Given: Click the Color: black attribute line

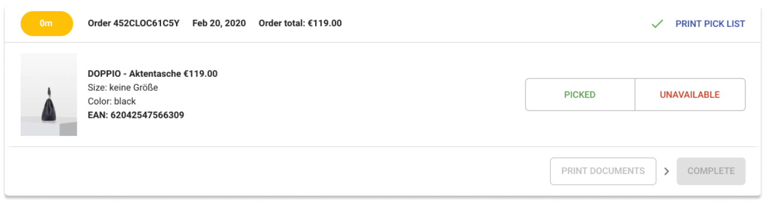Looking at the screenshot, I should tap(112, 102).
